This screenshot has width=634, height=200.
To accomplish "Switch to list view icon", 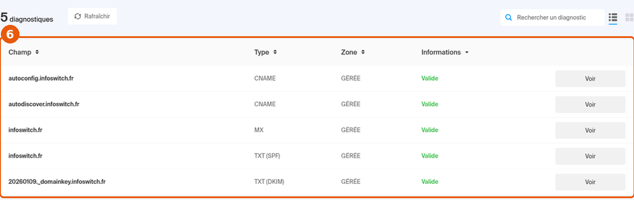I will click(x=613, y=18).
